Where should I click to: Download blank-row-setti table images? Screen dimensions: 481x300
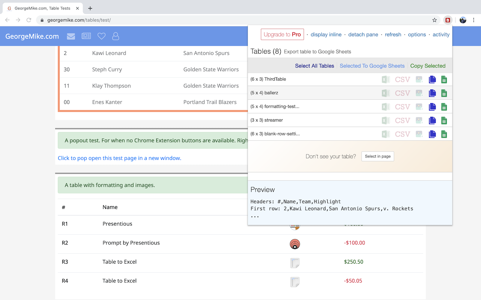[419, 134]
